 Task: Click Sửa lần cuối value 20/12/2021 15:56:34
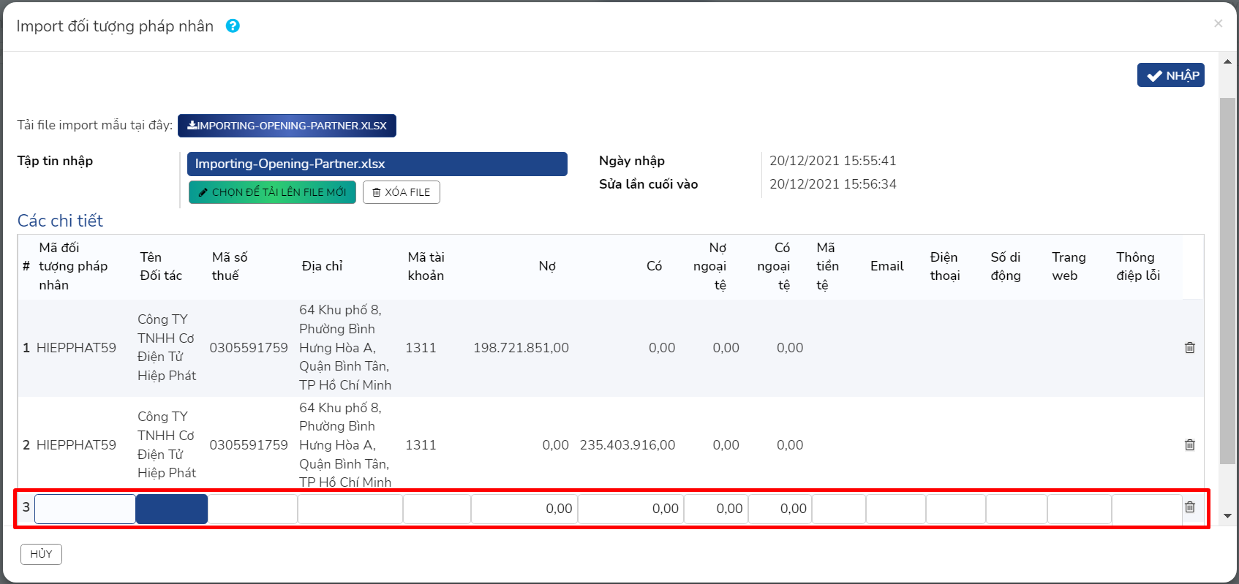click(832, 184)
